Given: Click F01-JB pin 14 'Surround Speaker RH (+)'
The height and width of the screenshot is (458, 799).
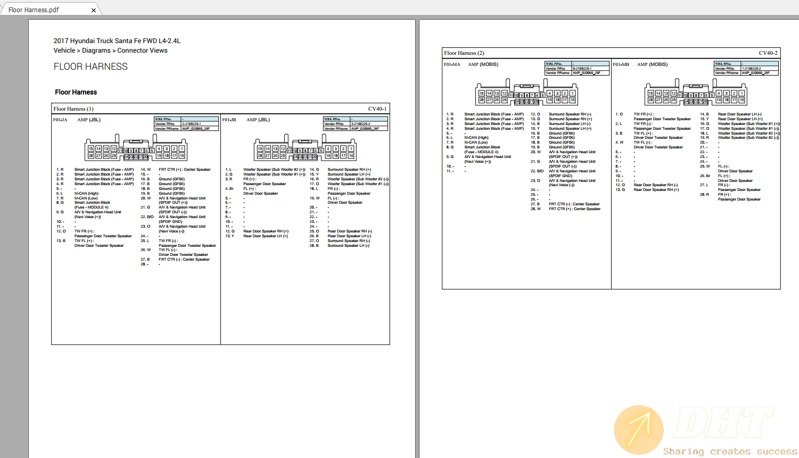Looking at the screenshot, I should click(x=349, y=170).
